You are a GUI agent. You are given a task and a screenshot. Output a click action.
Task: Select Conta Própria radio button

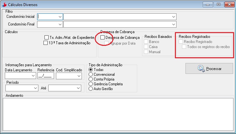click(90, 79)
